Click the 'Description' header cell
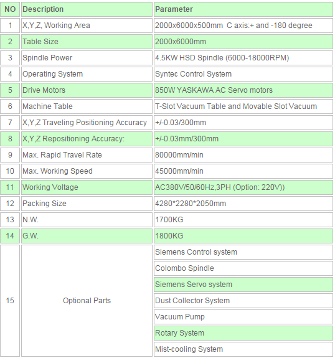 click(87, 9)
